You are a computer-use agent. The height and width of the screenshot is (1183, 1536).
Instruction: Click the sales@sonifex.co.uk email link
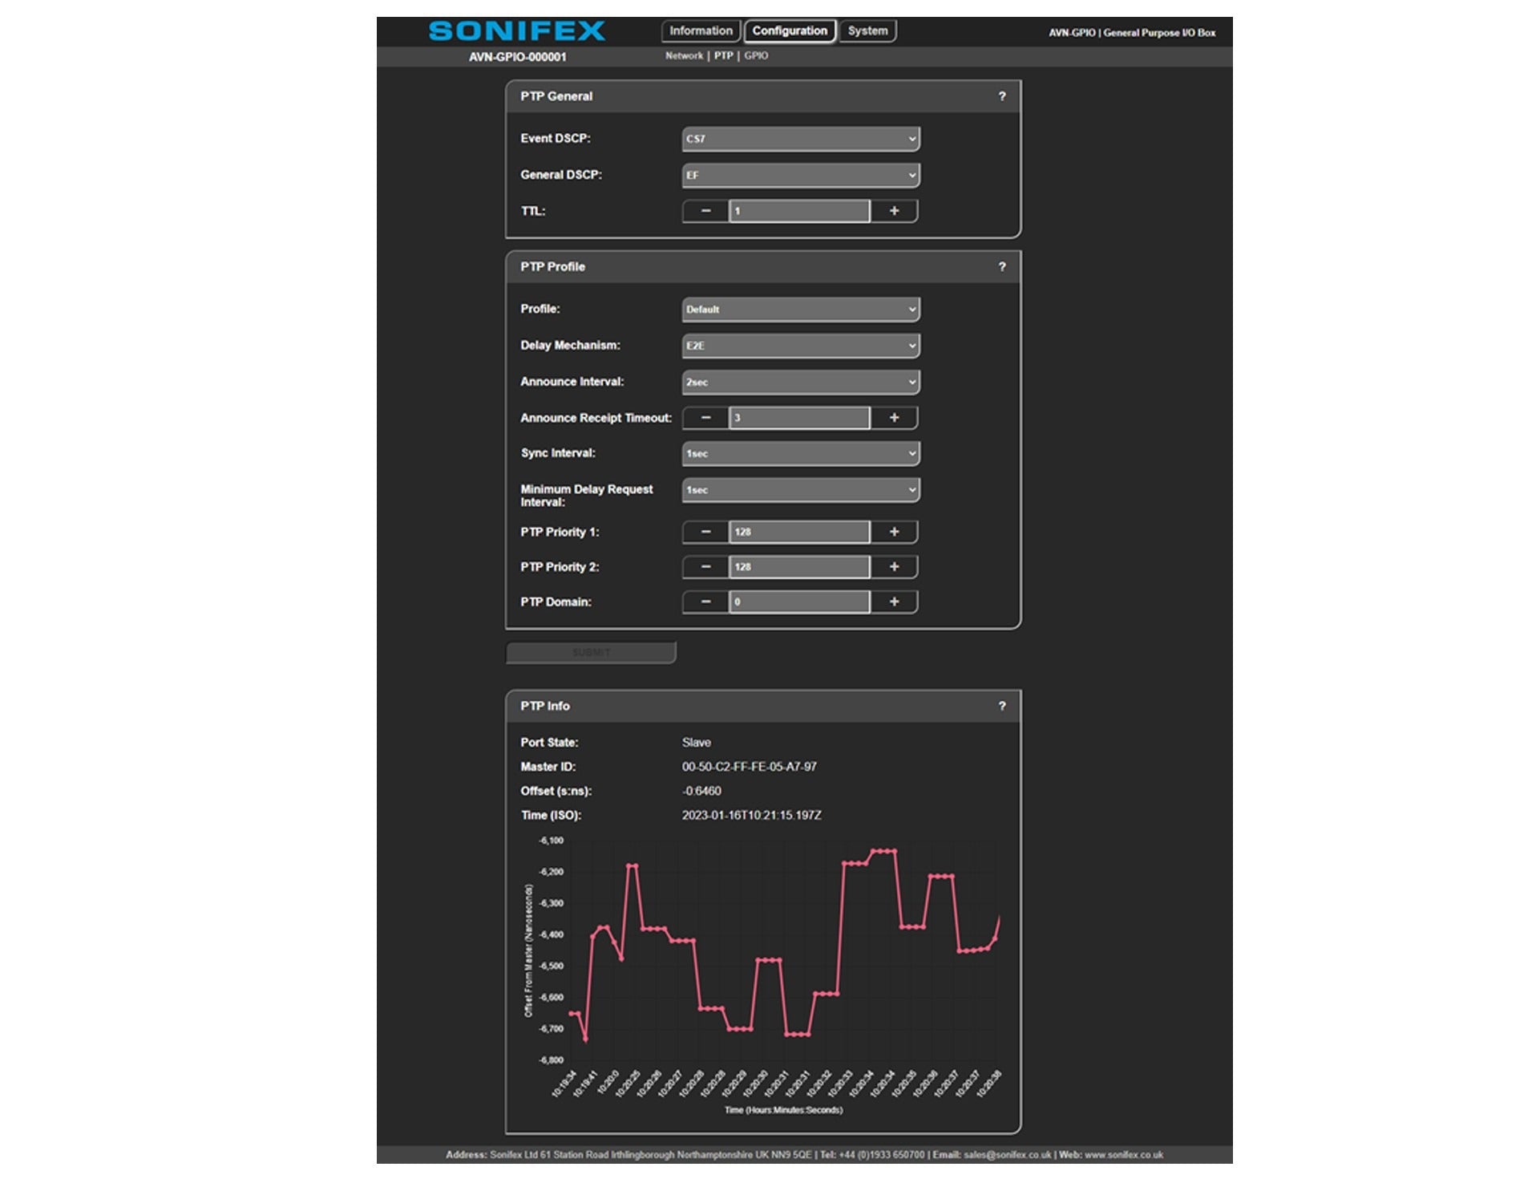coord(1007,1155)
